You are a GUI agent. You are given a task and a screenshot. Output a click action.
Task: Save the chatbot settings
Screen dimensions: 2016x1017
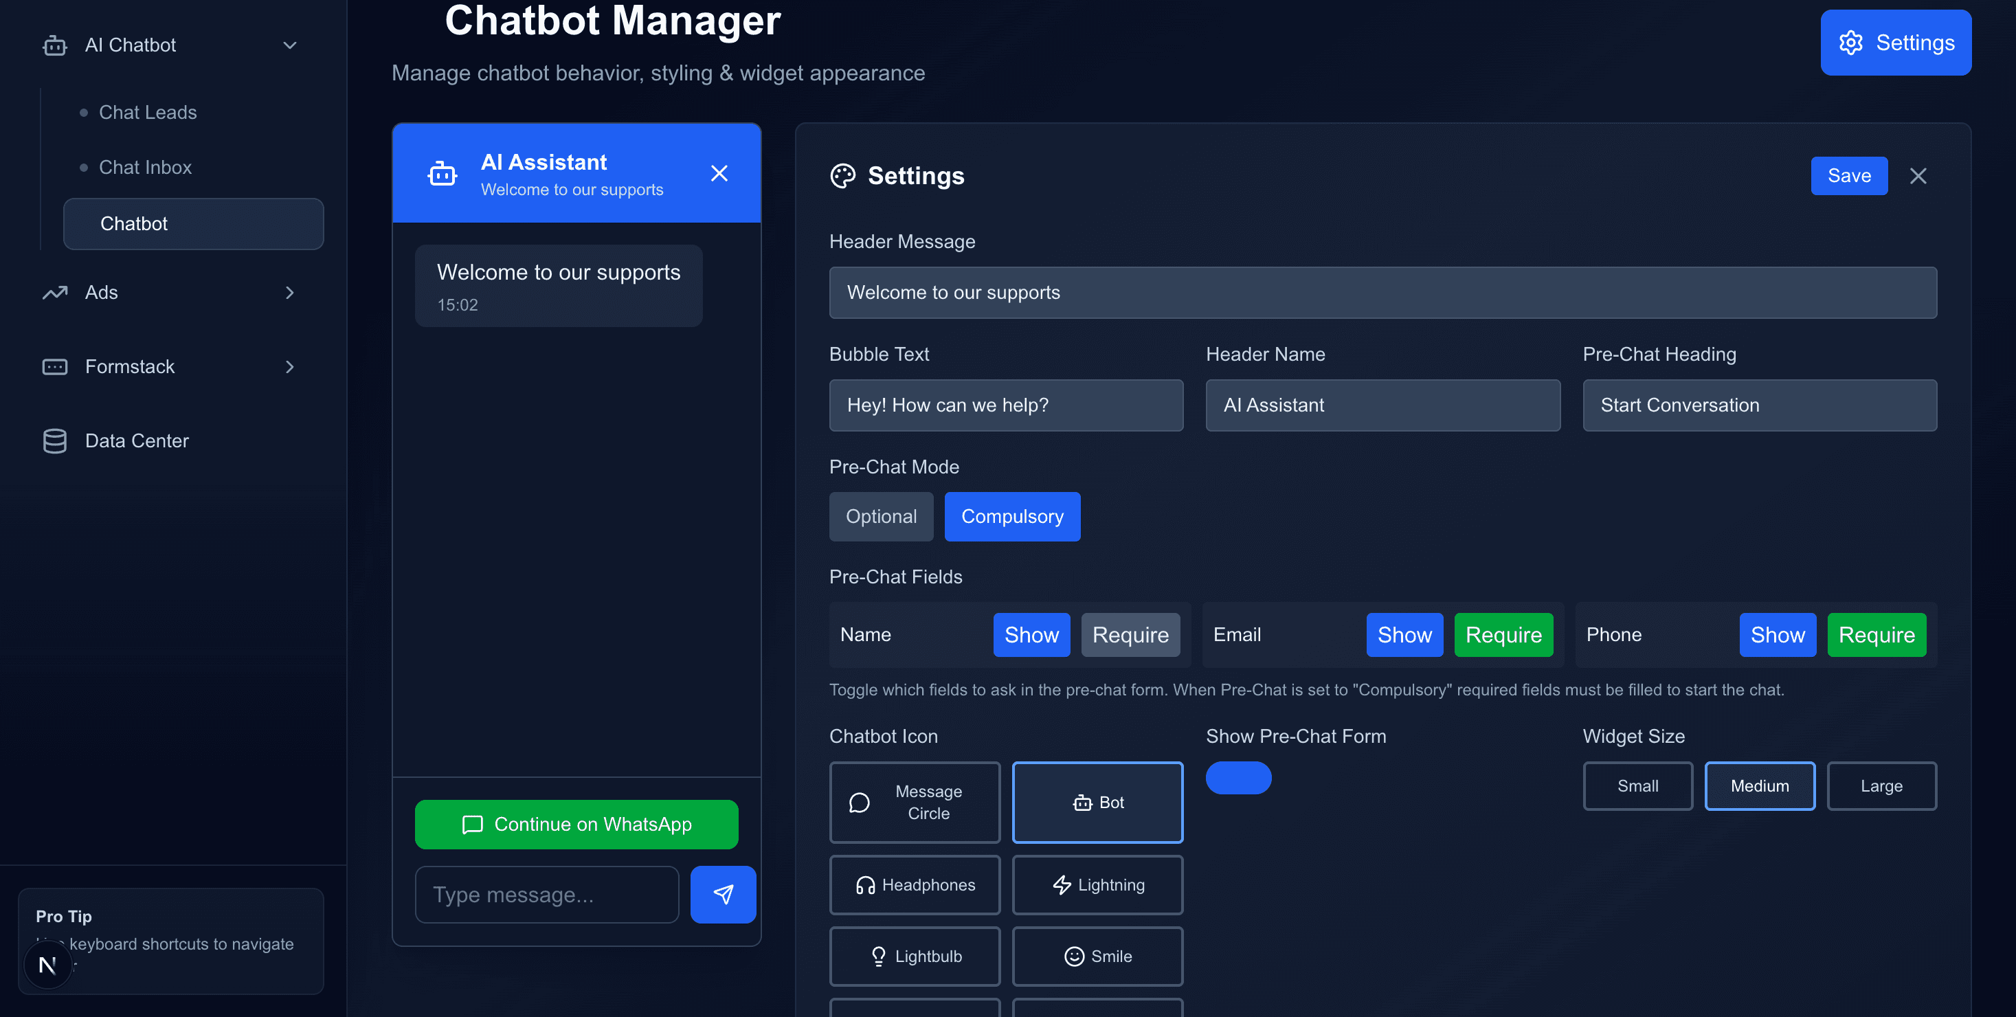click(x=1849, y=175)
